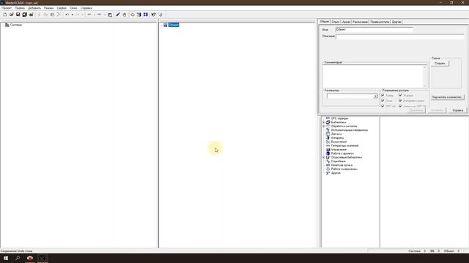Switch to the Архив tab

pos(346,22)
